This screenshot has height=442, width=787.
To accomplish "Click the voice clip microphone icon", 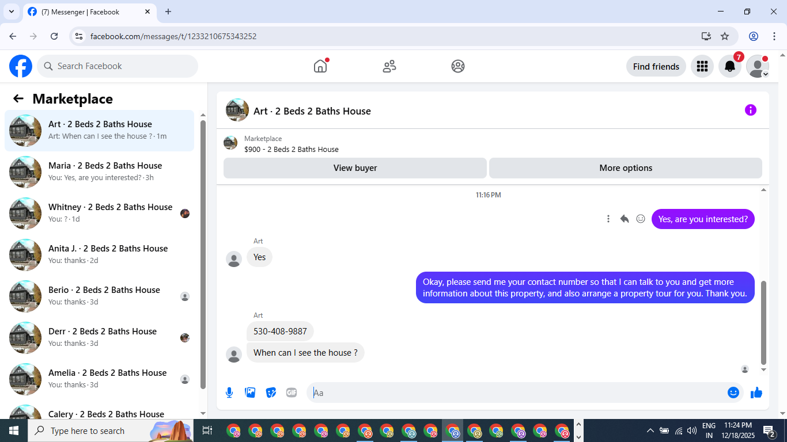I will tap(229, 393).
